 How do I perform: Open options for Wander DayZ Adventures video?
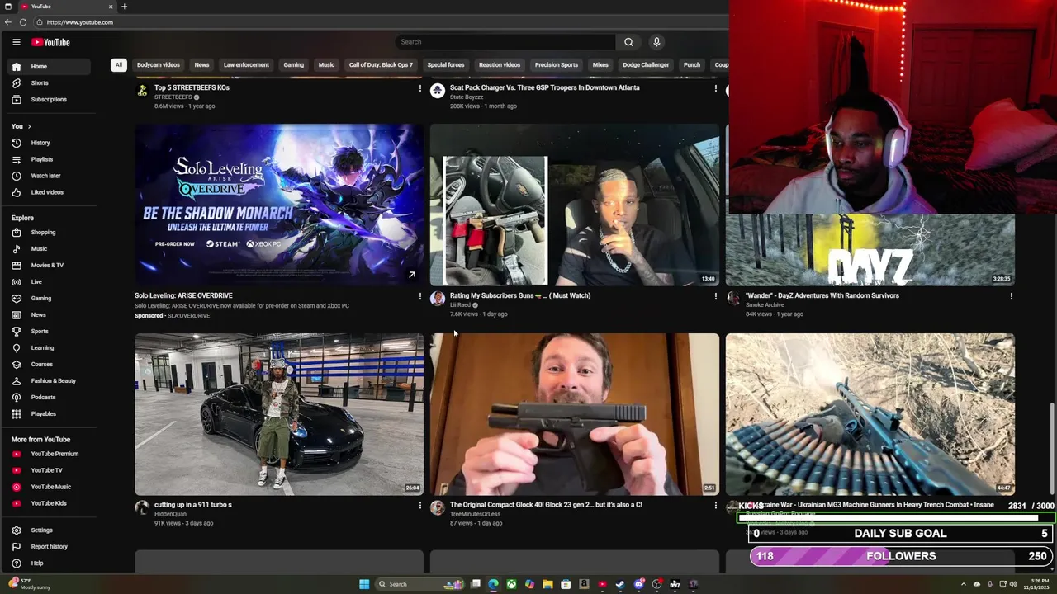pyautogui.click(x=1011, y=296)
